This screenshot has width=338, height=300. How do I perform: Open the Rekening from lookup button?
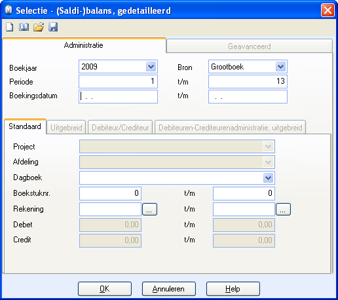tap(149, 209)
